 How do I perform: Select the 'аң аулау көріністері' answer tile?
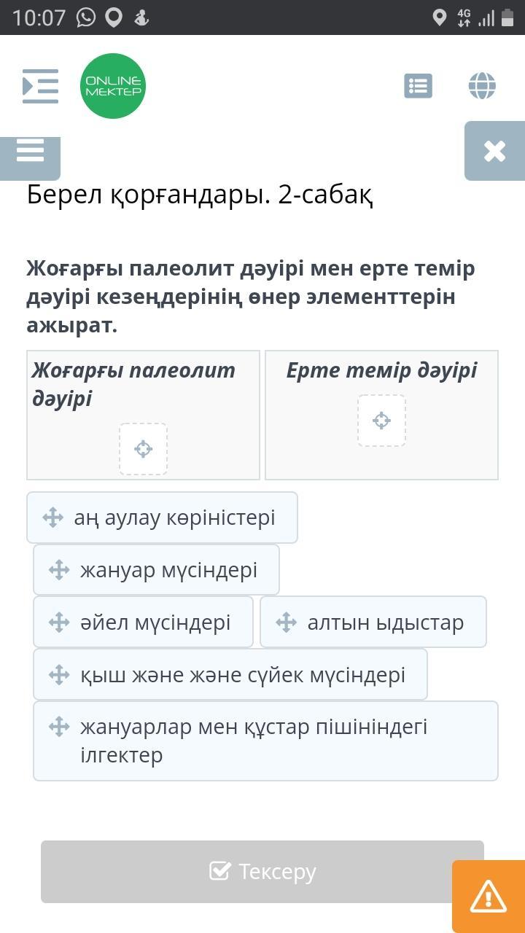tap(162, 518)
